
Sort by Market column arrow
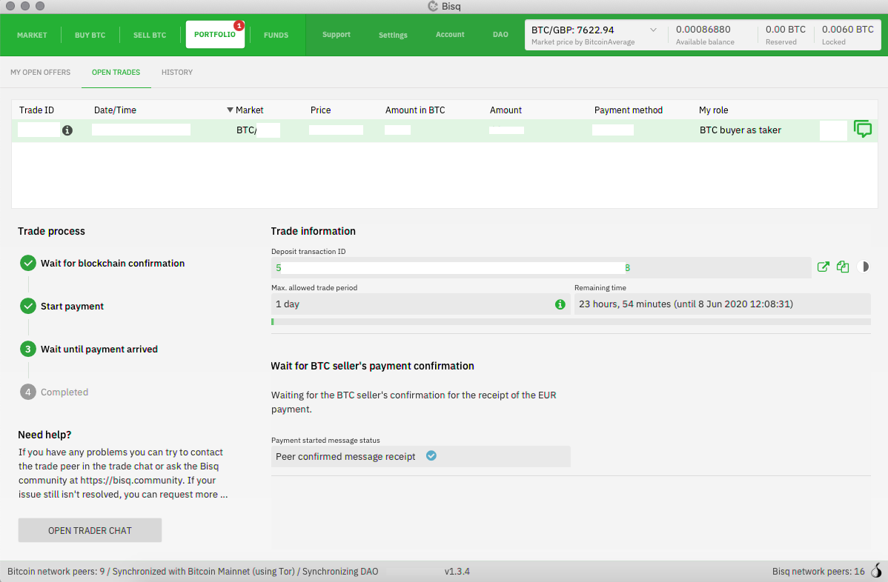pyautogui.click(x=230, y=110)
